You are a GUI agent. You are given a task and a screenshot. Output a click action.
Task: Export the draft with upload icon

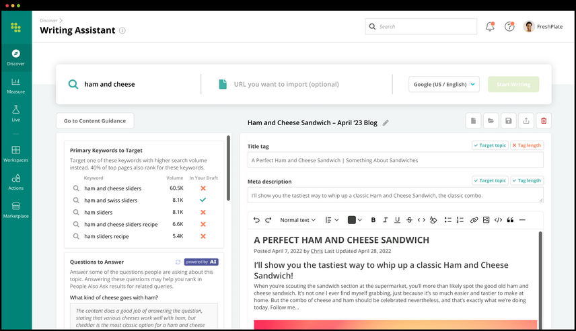coord(526,121)
